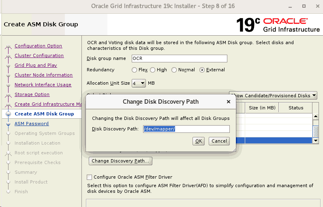Select Flex redundancy option
The width and height of the screenshot is (323, 207).
(x=134, y=70)
